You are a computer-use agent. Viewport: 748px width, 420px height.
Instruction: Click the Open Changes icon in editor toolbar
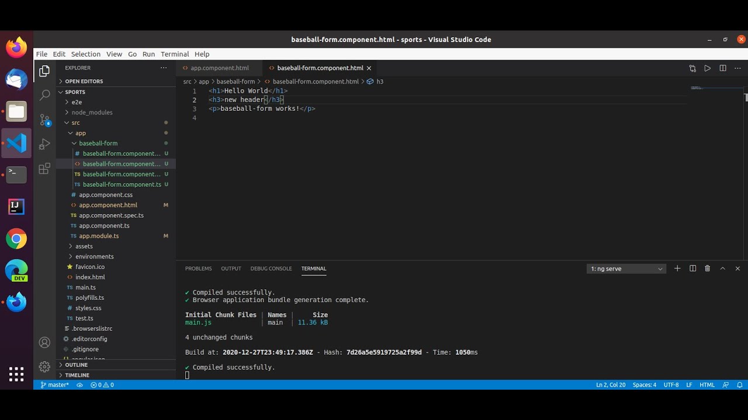[692, 68]
